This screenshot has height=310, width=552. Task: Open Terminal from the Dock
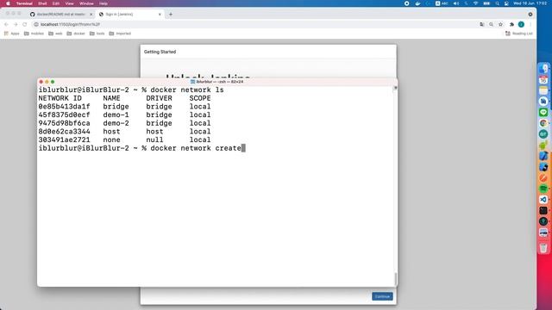pos(543,210)
